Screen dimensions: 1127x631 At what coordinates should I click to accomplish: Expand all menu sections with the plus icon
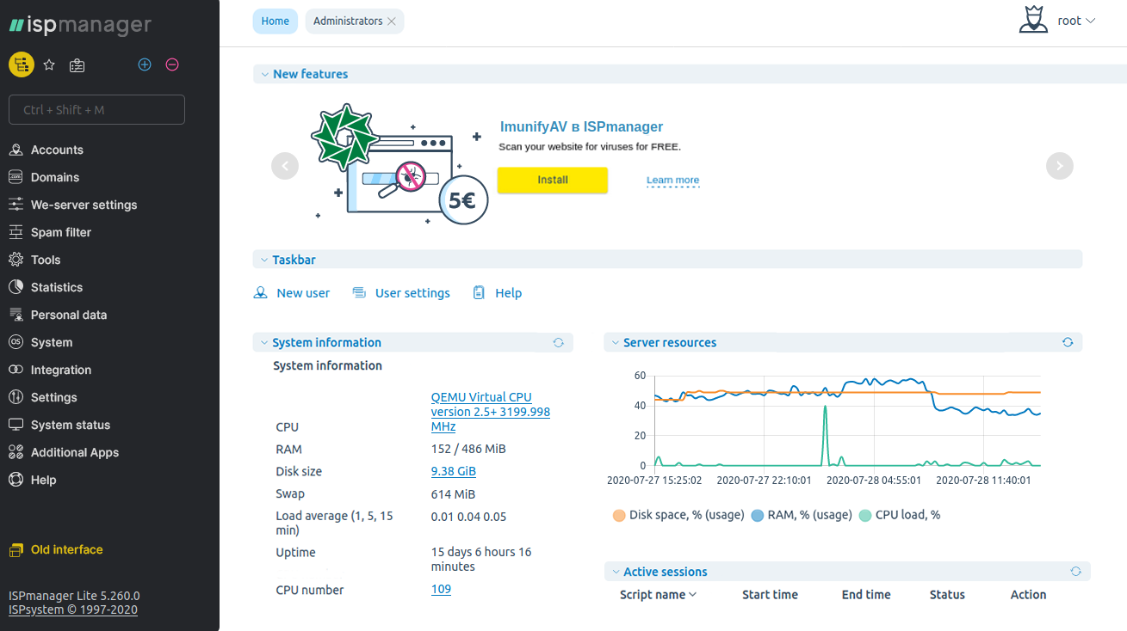tap(145, 64)
